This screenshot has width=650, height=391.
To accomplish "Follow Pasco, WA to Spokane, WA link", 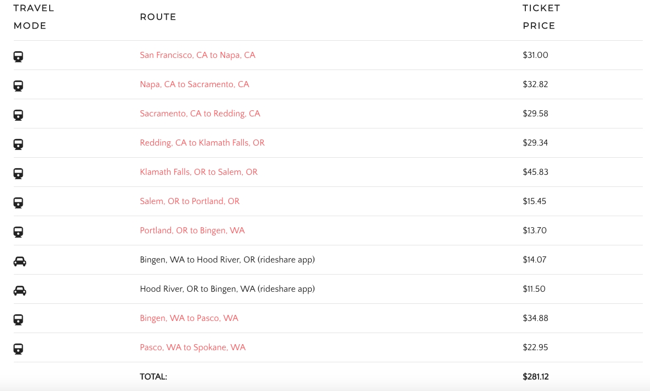I will [193, 347].
